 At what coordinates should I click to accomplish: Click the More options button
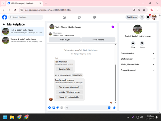[98, 40]
